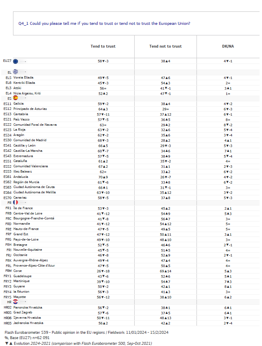Click the France flag icon
The image size is (262, 346).
15,202
